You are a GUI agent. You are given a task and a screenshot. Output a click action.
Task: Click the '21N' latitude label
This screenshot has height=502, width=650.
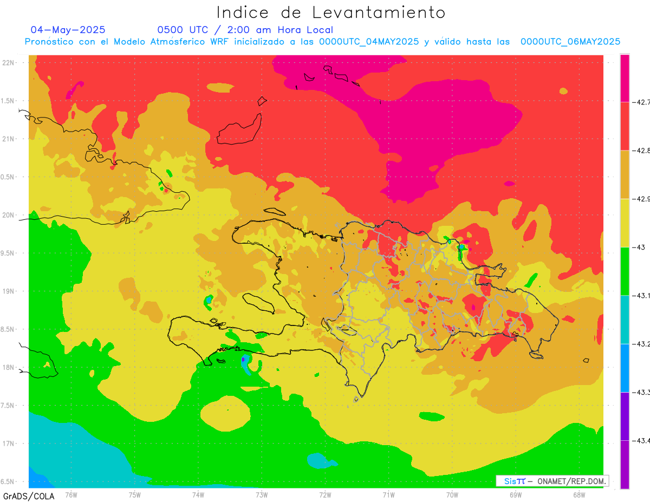click(9, 139)
